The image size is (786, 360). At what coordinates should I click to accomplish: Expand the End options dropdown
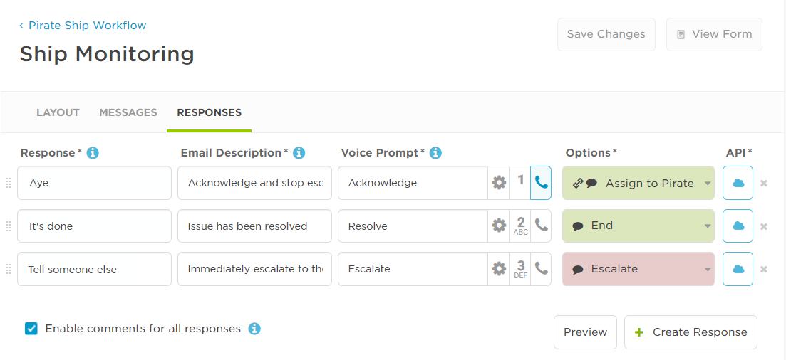[x=638, y=226]
